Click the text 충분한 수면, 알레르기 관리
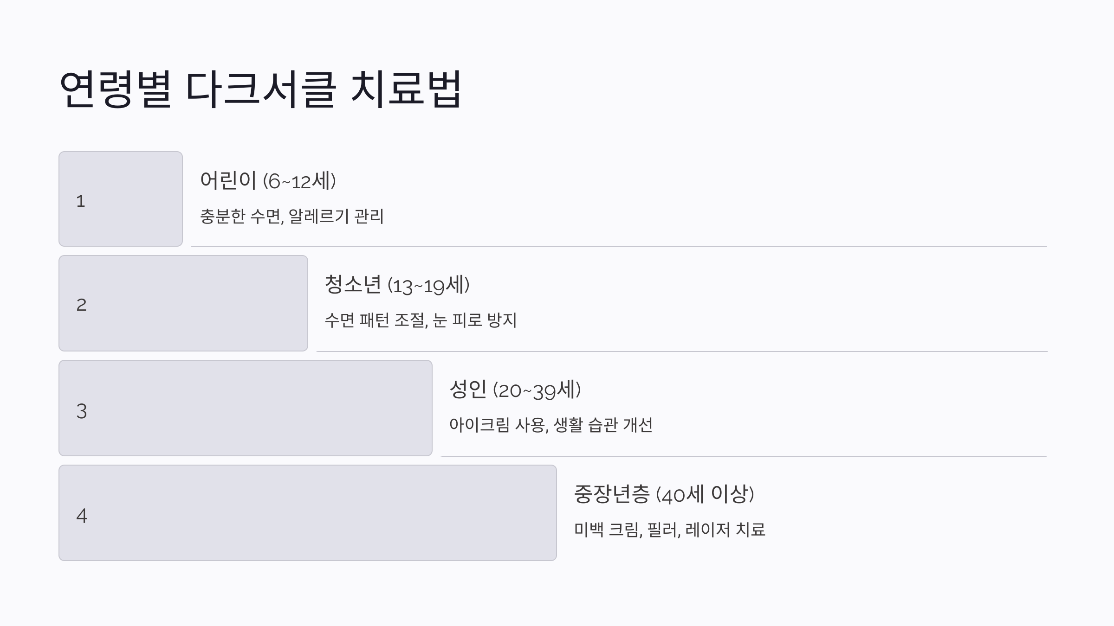This screenshot has height=626, width=1114. pyautogui.click(x=292, y=217)
